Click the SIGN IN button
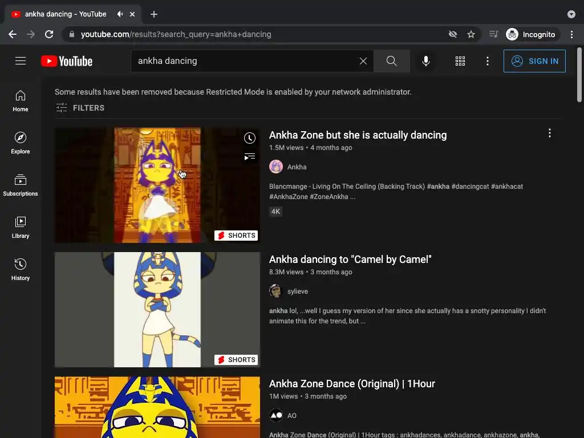 pyautogui.click(x=534, y=61)
